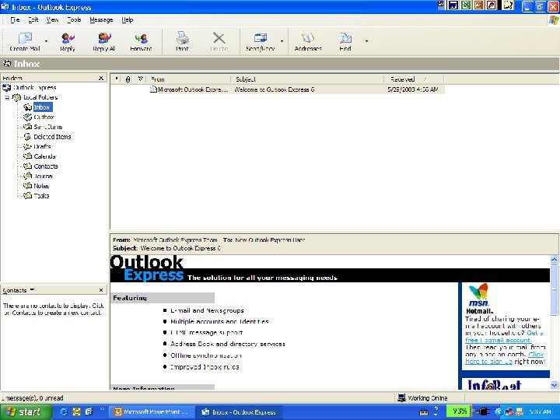Click preview pane scroll down arrow

554,385
